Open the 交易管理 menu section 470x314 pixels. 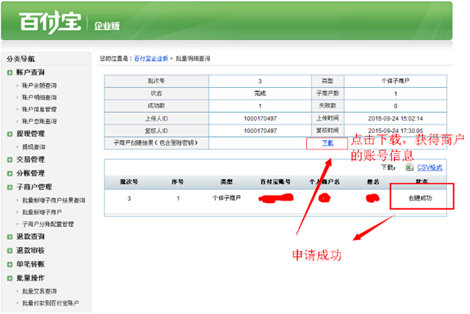[x=30, y=159]
